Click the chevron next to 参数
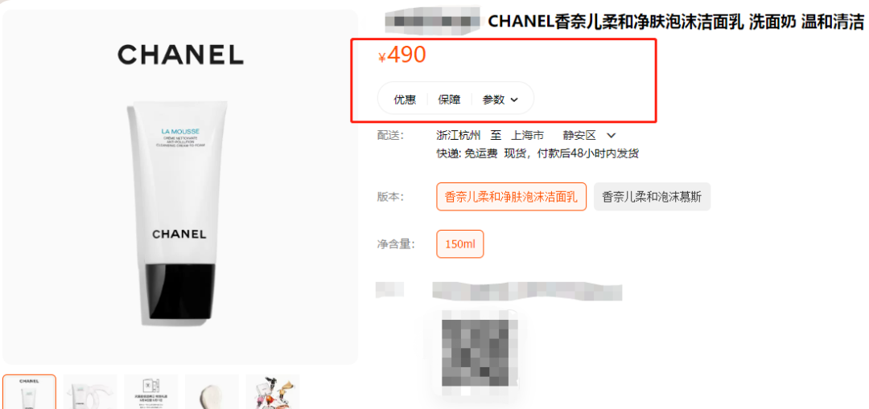The width and height of the screenshot is (869, 409). pos(513,100)
